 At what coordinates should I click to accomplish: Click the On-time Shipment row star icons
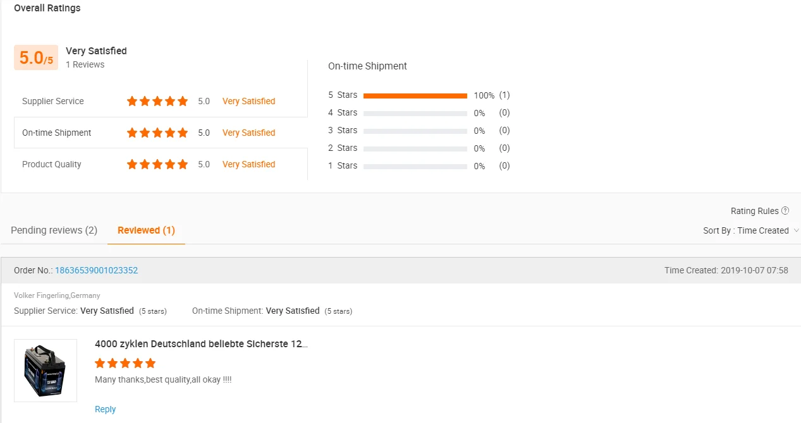157,133
